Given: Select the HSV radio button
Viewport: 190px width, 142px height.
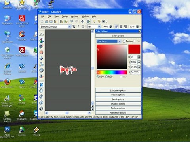Looking at the screenshot, I should [x=98, y=77].
